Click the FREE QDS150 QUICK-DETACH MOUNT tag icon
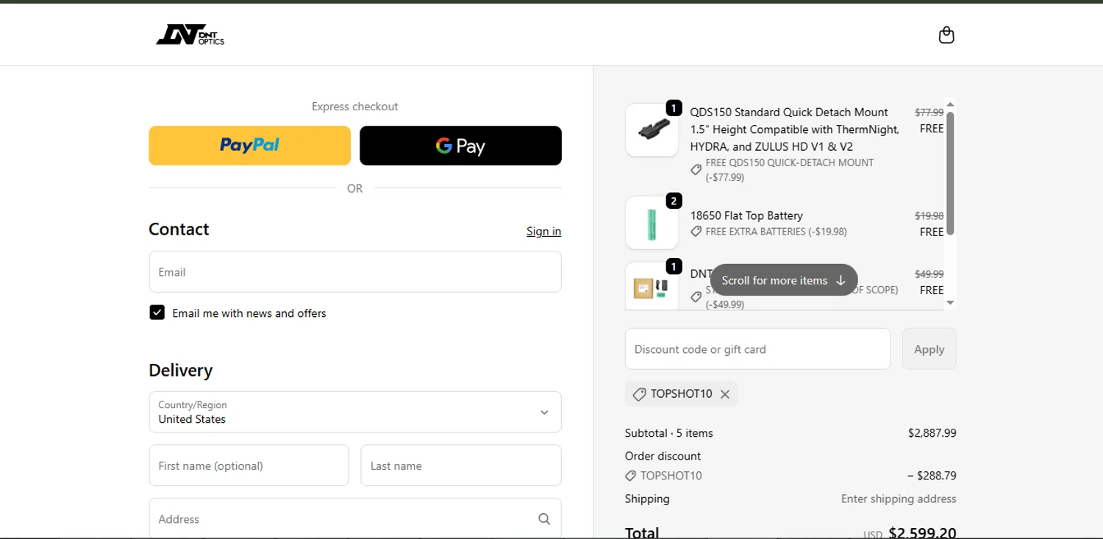This screenshot has height=539, width=1103. (x=696, y=170)
